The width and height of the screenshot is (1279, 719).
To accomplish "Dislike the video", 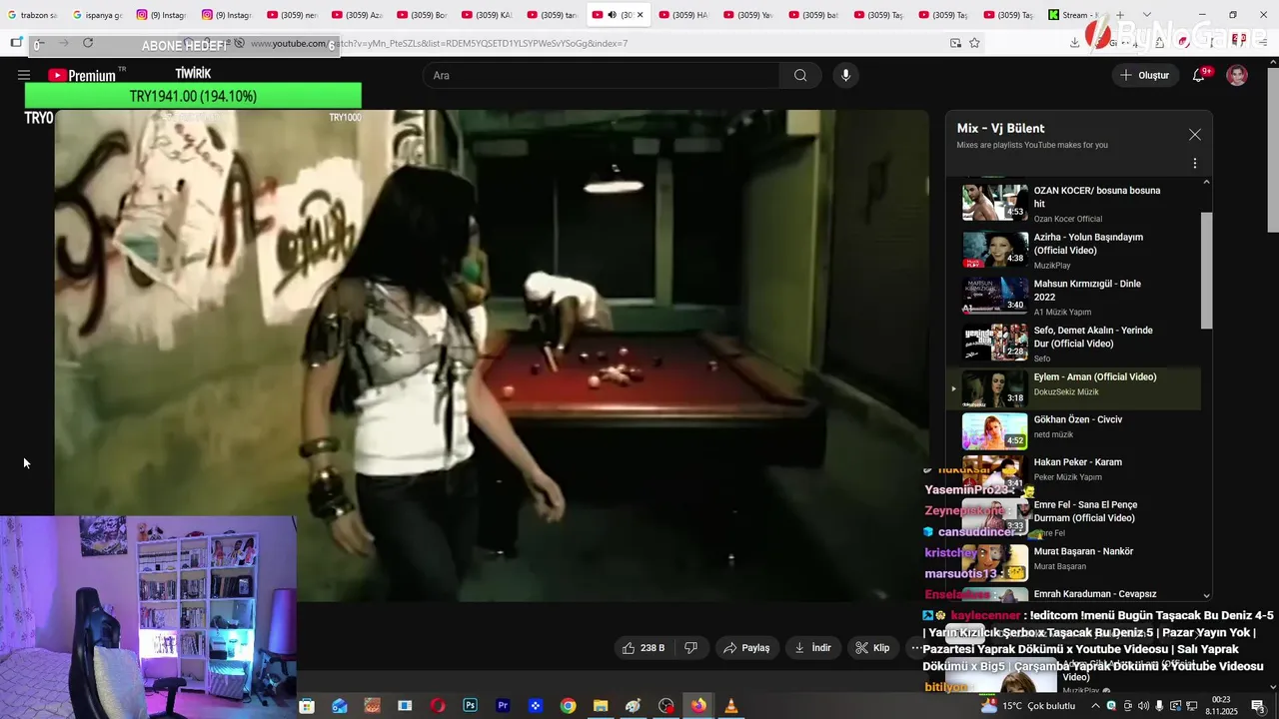I will pos(690,648).
